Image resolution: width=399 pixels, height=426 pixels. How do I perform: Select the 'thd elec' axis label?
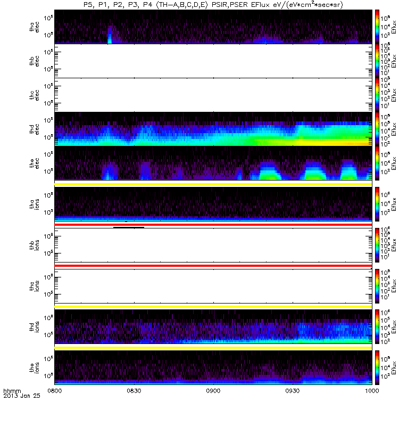[35, 129]
